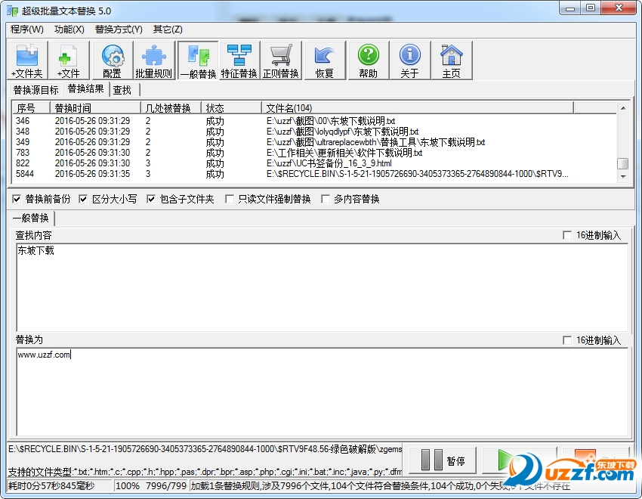Select the 一般替换 lower tab
Screen dimensions: 642x499
[x=31, y=218]
